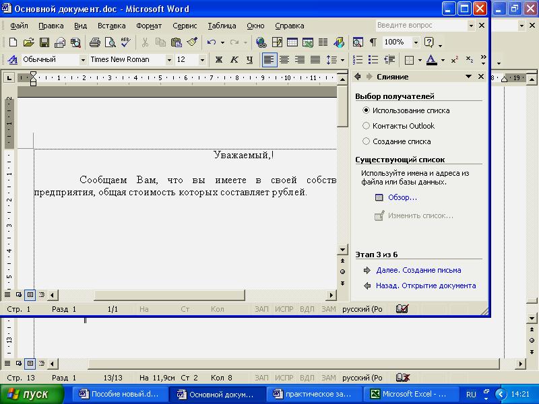This screenshot has height=404, width=539.
Task: Go to 'Далее. Создание письма'
Action: click(x=418, y=271)
